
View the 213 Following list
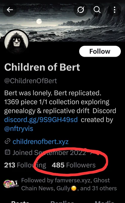coord(25,165)
